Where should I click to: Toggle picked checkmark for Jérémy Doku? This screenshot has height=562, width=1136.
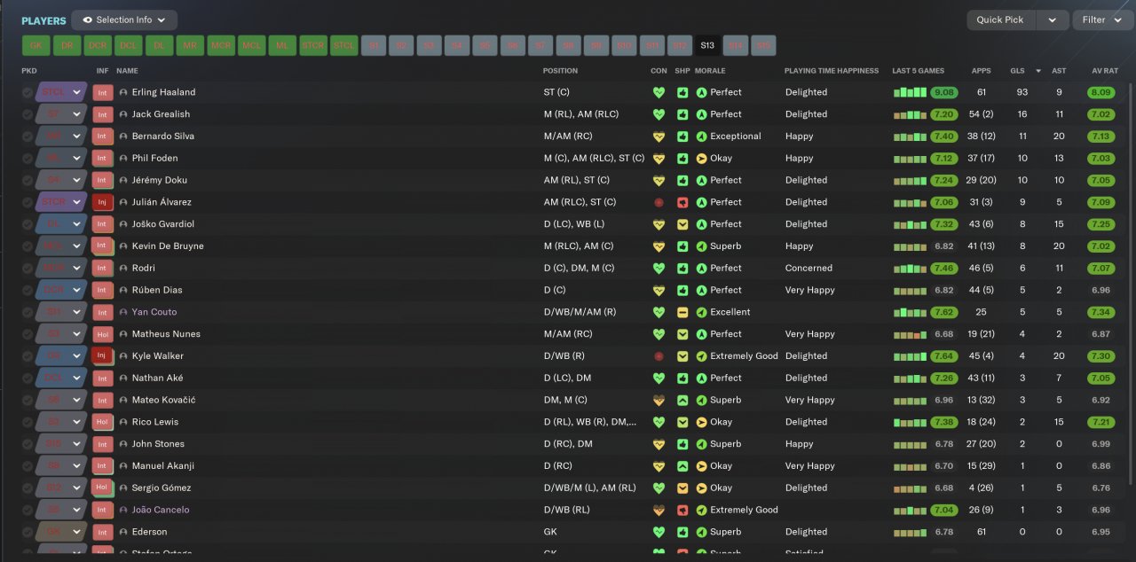coord(28,180)
